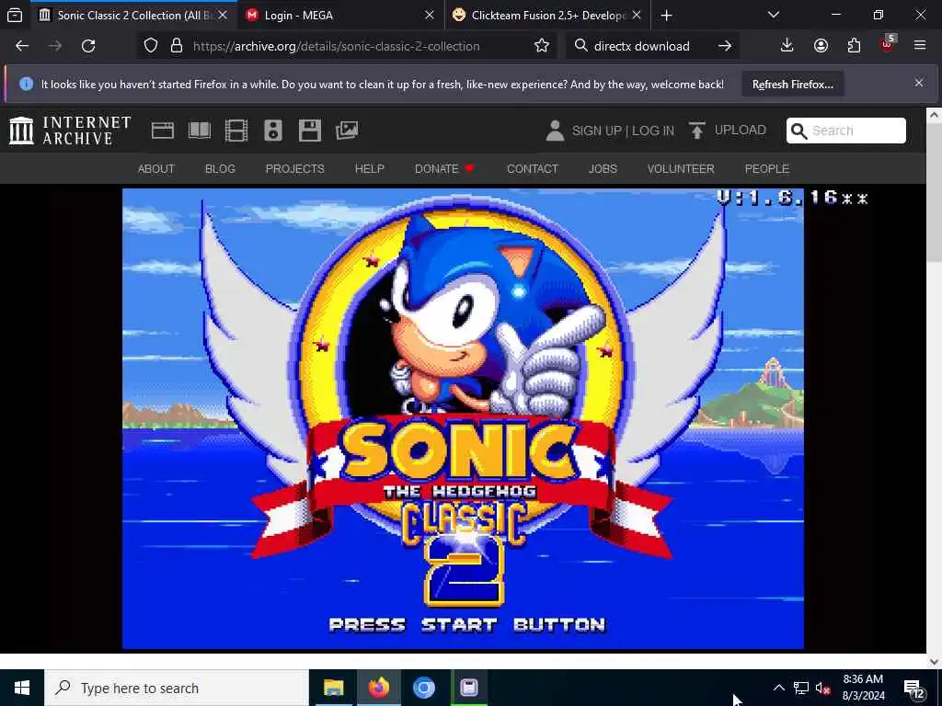Open a new browser tab
The image size is (942, 706).
pyautogui.click(x=666, y=15)
